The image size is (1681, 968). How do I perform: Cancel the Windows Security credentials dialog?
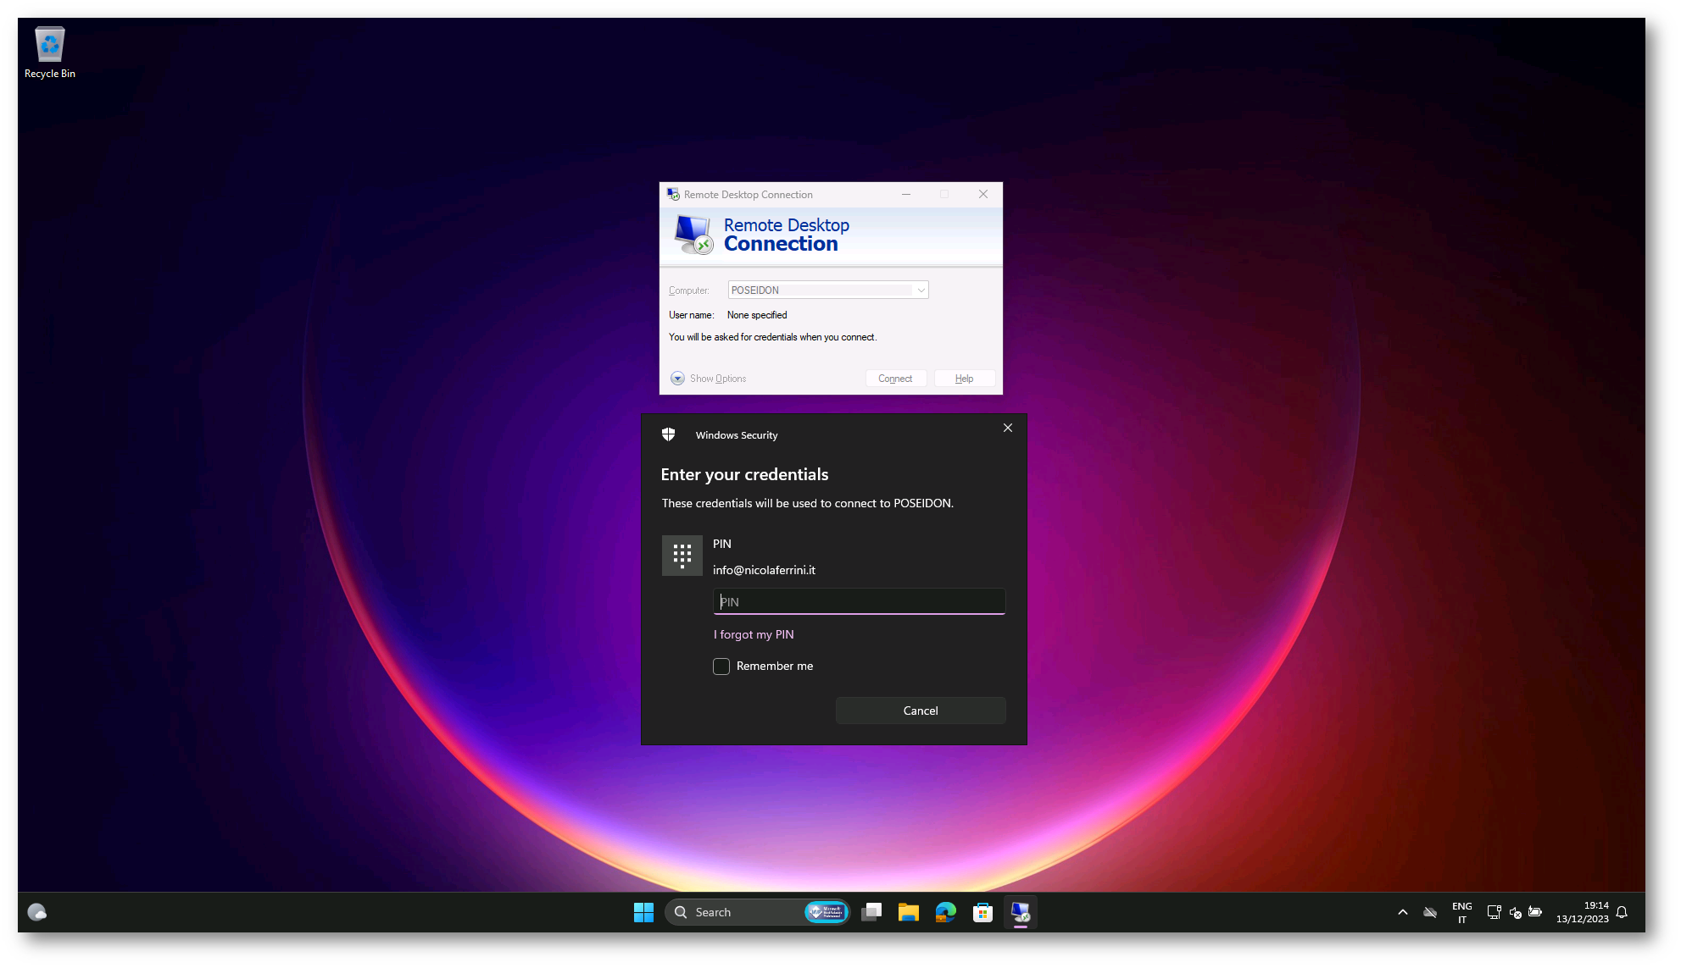click(921, 711)
